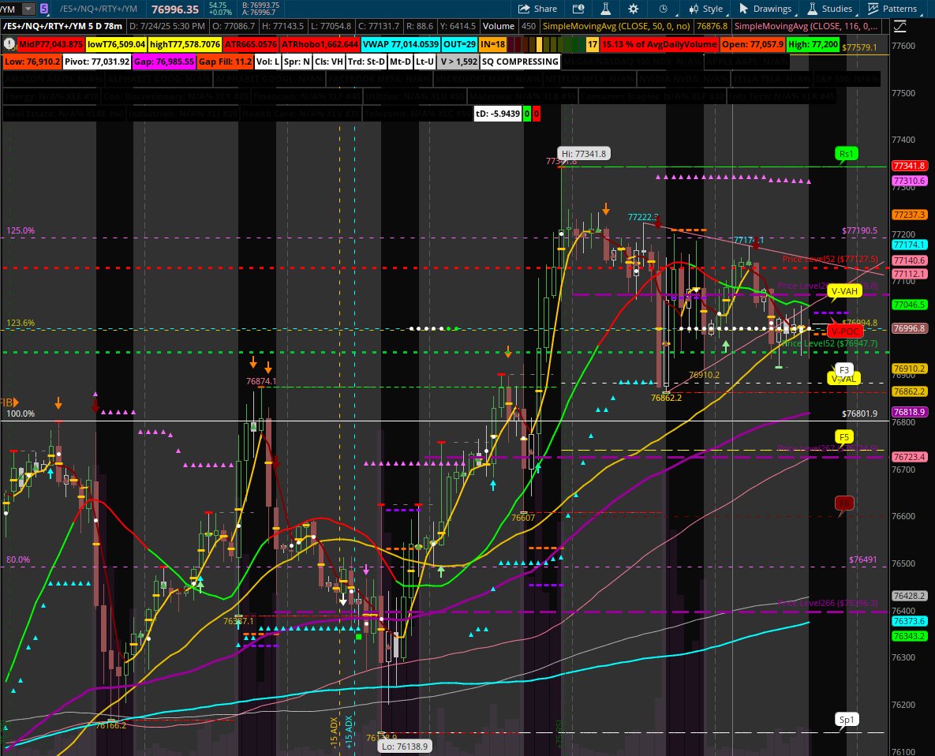Click the Vol: L label

click(x=267, y=62)
